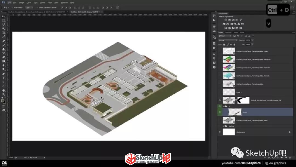Delete layer using the trash icon
296x167 pixels.
pyautogui.click(x=290, y=158)
